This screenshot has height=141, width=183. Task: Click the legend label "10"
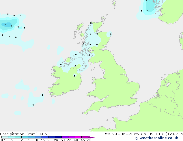(x=36, y=140)
